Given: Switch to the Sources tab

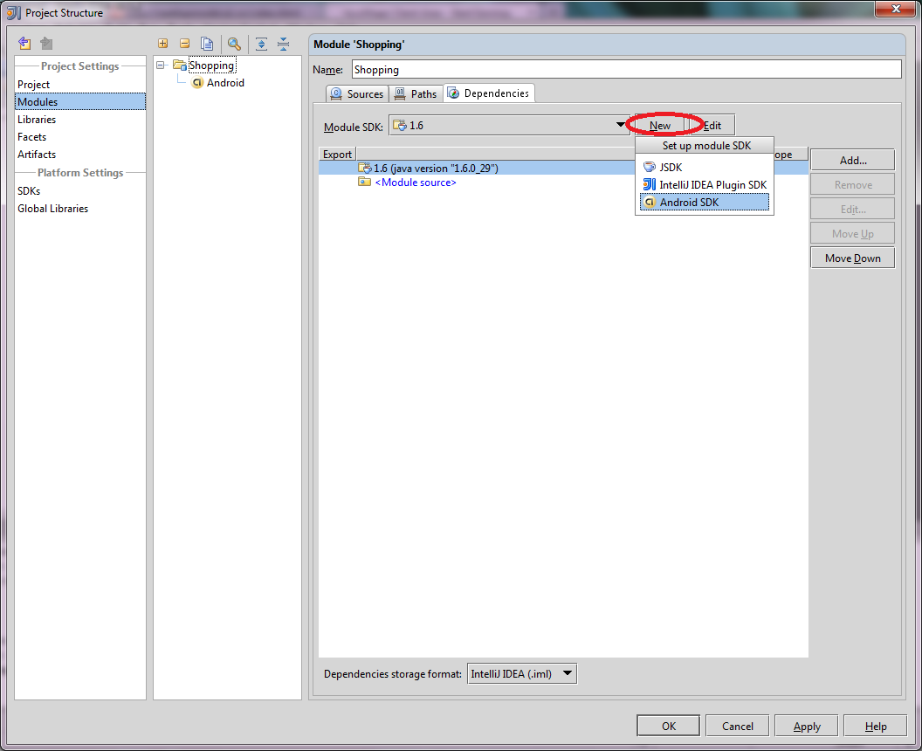Looking at the screenshot, I should click(x=357, y=93).
